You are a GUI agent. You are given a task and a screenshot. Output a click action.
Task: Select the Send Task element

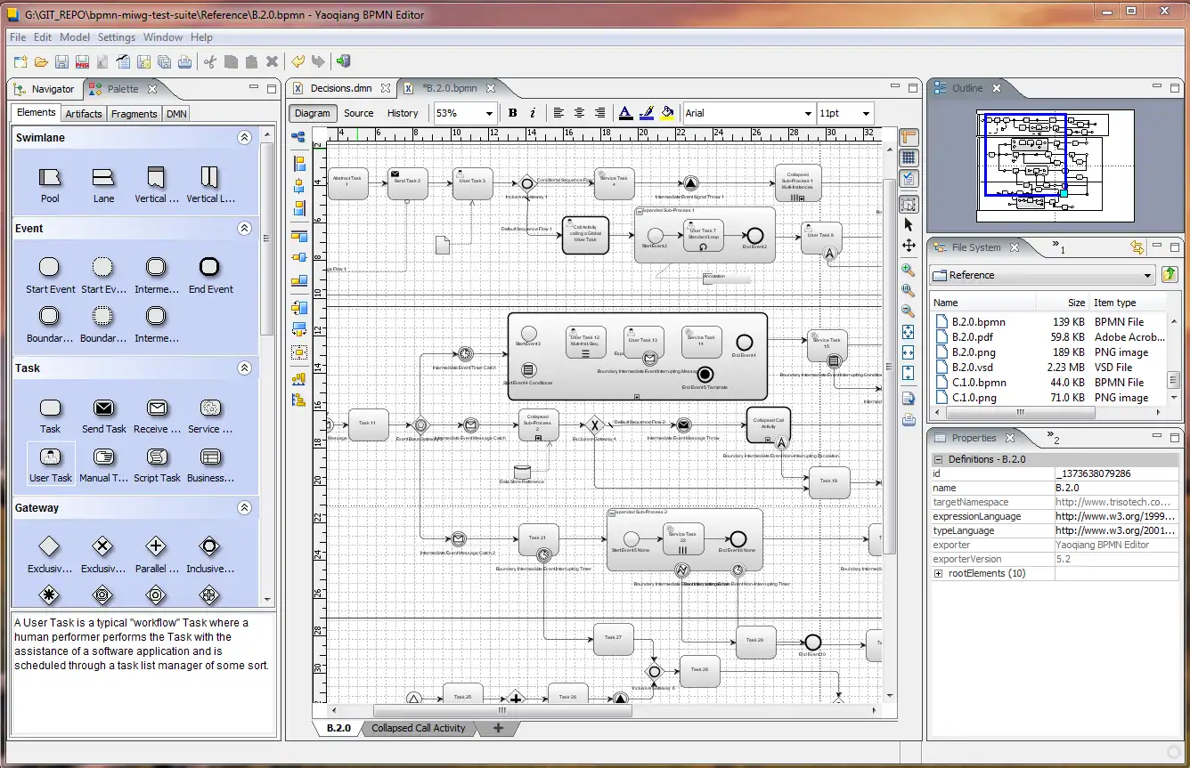104,408
